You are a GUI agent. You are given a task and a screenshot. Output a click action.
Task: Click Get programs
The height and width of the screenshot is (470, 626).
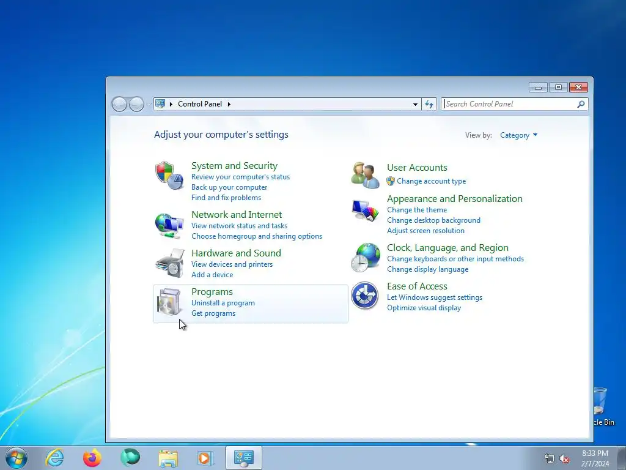(213, 313)
